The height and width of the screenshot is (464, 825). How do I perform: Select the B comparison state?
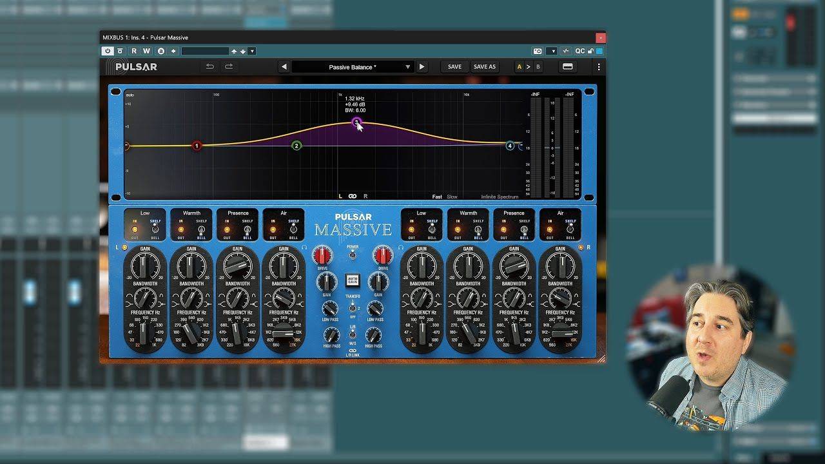[x=538, y=66]
